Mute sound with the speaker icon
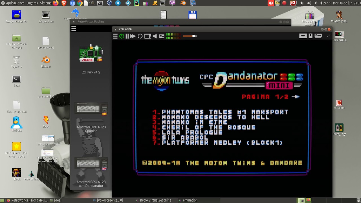 pyautogui.click(x=155, y=36)
